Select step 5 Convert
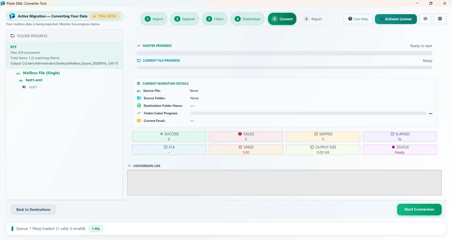 tap(282, 19)
